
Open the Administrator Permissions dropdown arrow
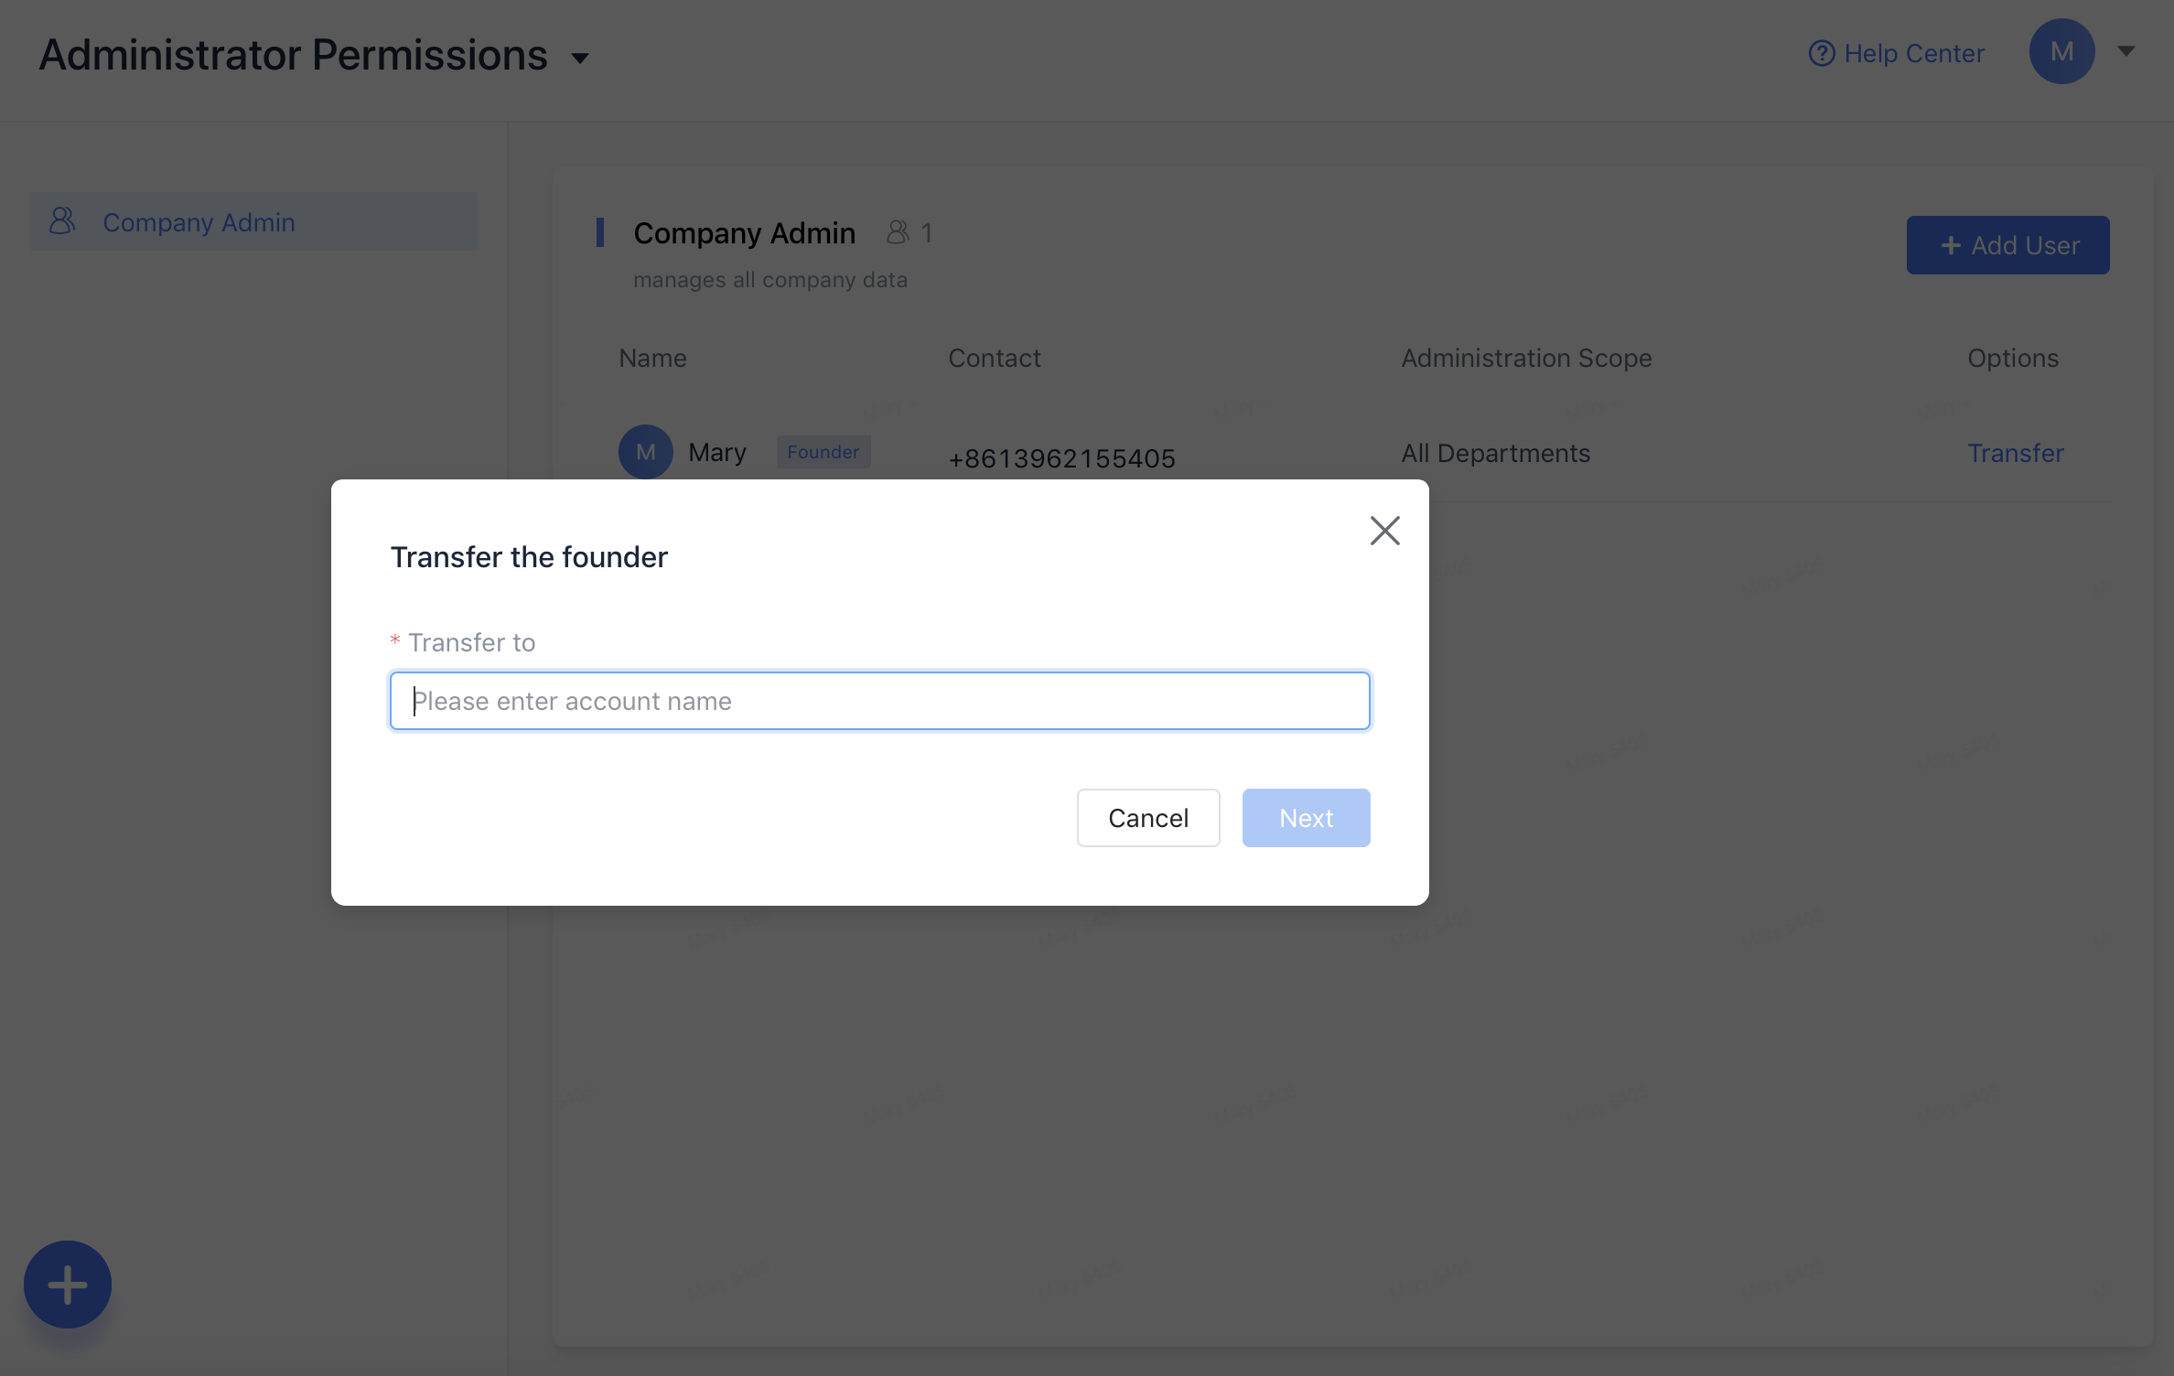[579, 58]
